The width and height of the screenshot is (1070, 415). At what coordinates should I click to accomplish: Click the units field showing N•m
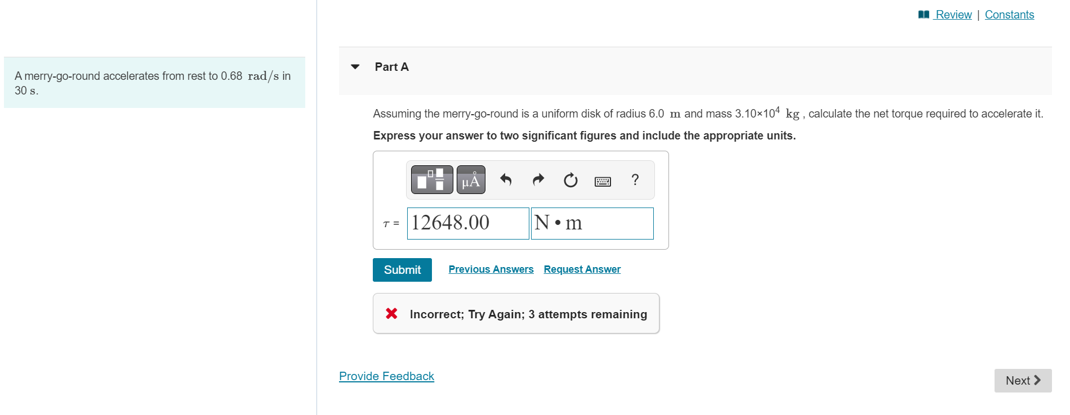592,223
